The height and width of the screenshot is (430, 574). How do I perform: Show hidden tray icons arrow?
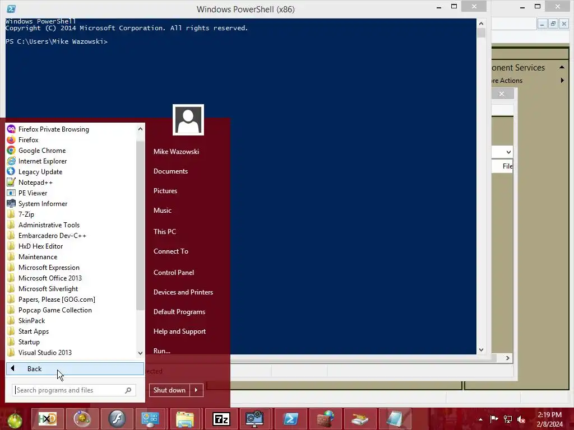(480, 419)
